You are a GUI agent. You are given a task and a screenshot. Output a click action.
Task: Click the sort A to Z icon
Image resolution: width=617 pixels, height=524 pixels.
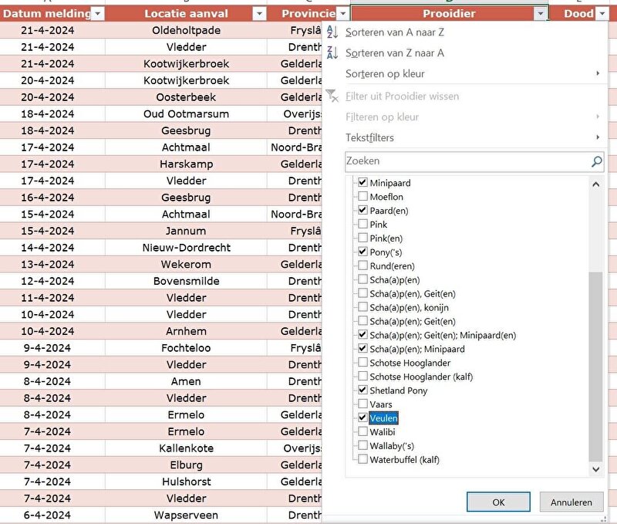click(332, 32)
